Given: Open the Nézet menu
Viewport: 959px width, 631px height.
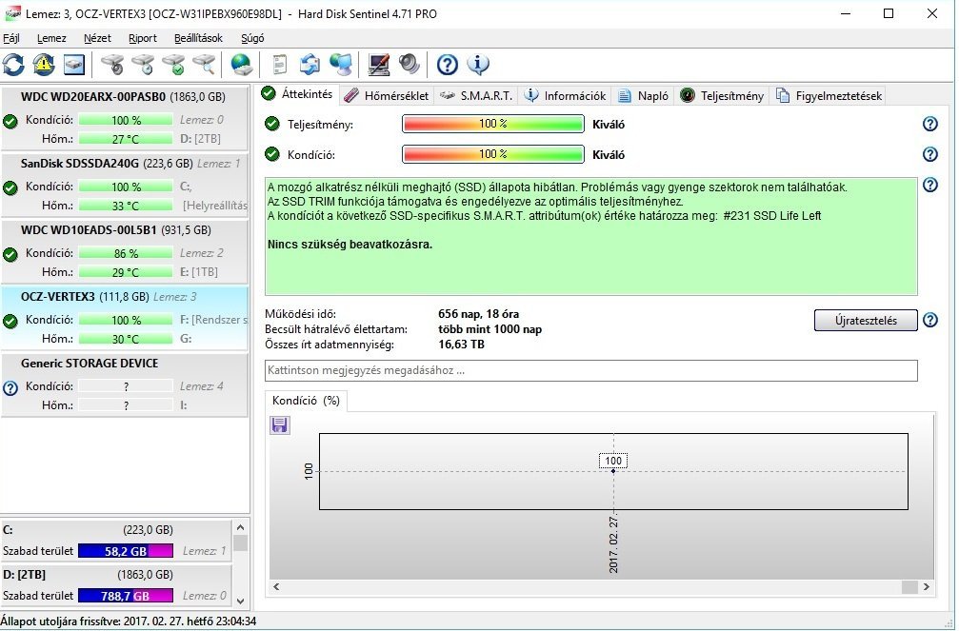Looking at the screenshot, I should point(97,38).
